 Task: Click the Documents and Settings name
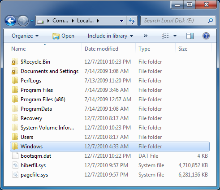pos(49,71)
